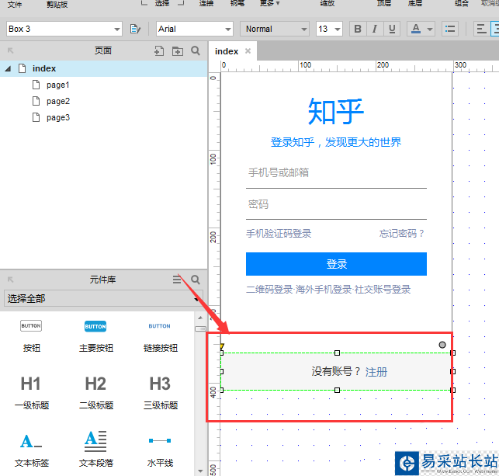Pick the 按钮 button widget

pyautogui.click(x=31, y=336)
